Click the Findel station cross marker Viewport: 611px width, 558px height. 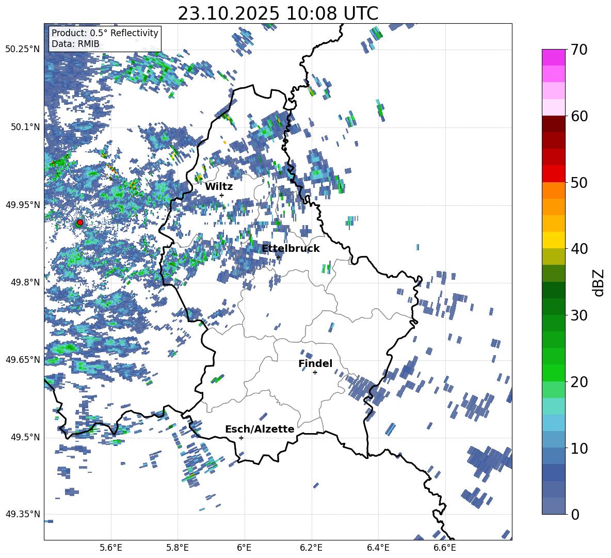tap(315, 373)
